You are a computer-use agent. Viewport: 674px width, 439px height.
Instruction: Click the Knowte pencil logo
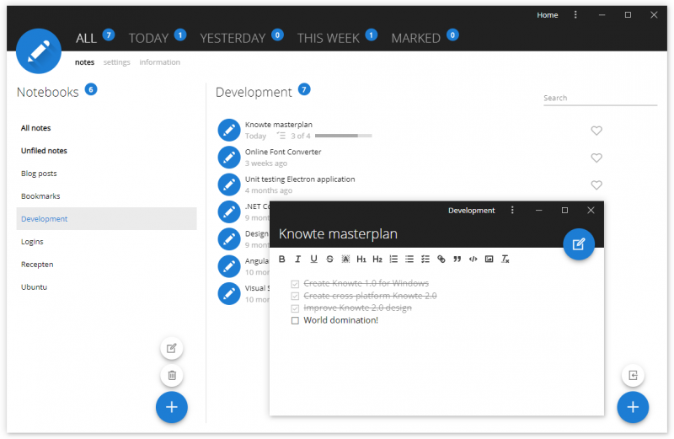[39, 51]
